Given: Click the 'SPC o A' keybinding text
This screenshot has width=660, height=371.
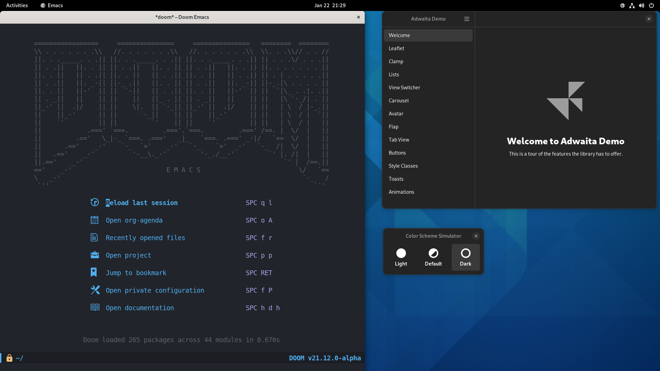Looking at the screenshot, I should click(259, 220).
